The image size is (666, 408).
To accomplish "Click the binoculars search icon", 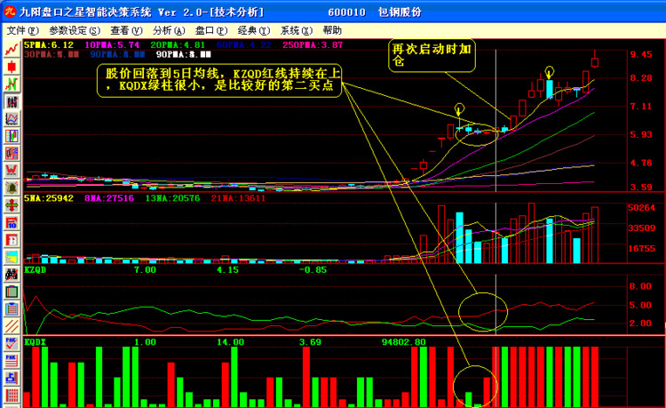I will tap(12, 275).
